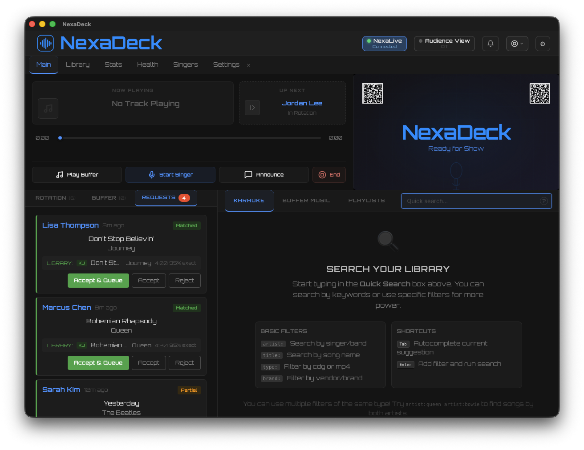
Task: Click the notification bell icon
Action: click(490, 44)
